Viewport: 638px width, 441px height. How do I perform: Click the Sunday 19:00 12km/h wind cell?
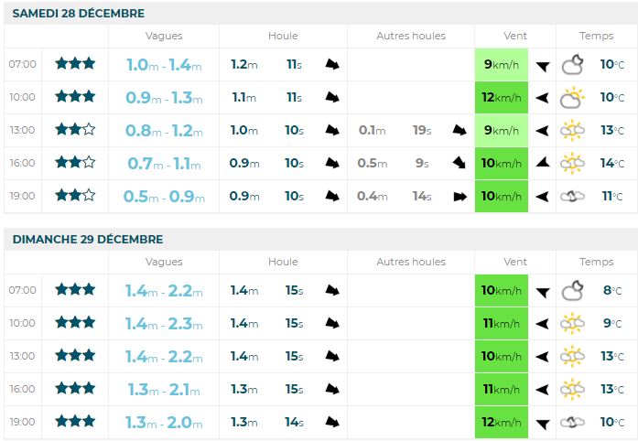[502, 422]
